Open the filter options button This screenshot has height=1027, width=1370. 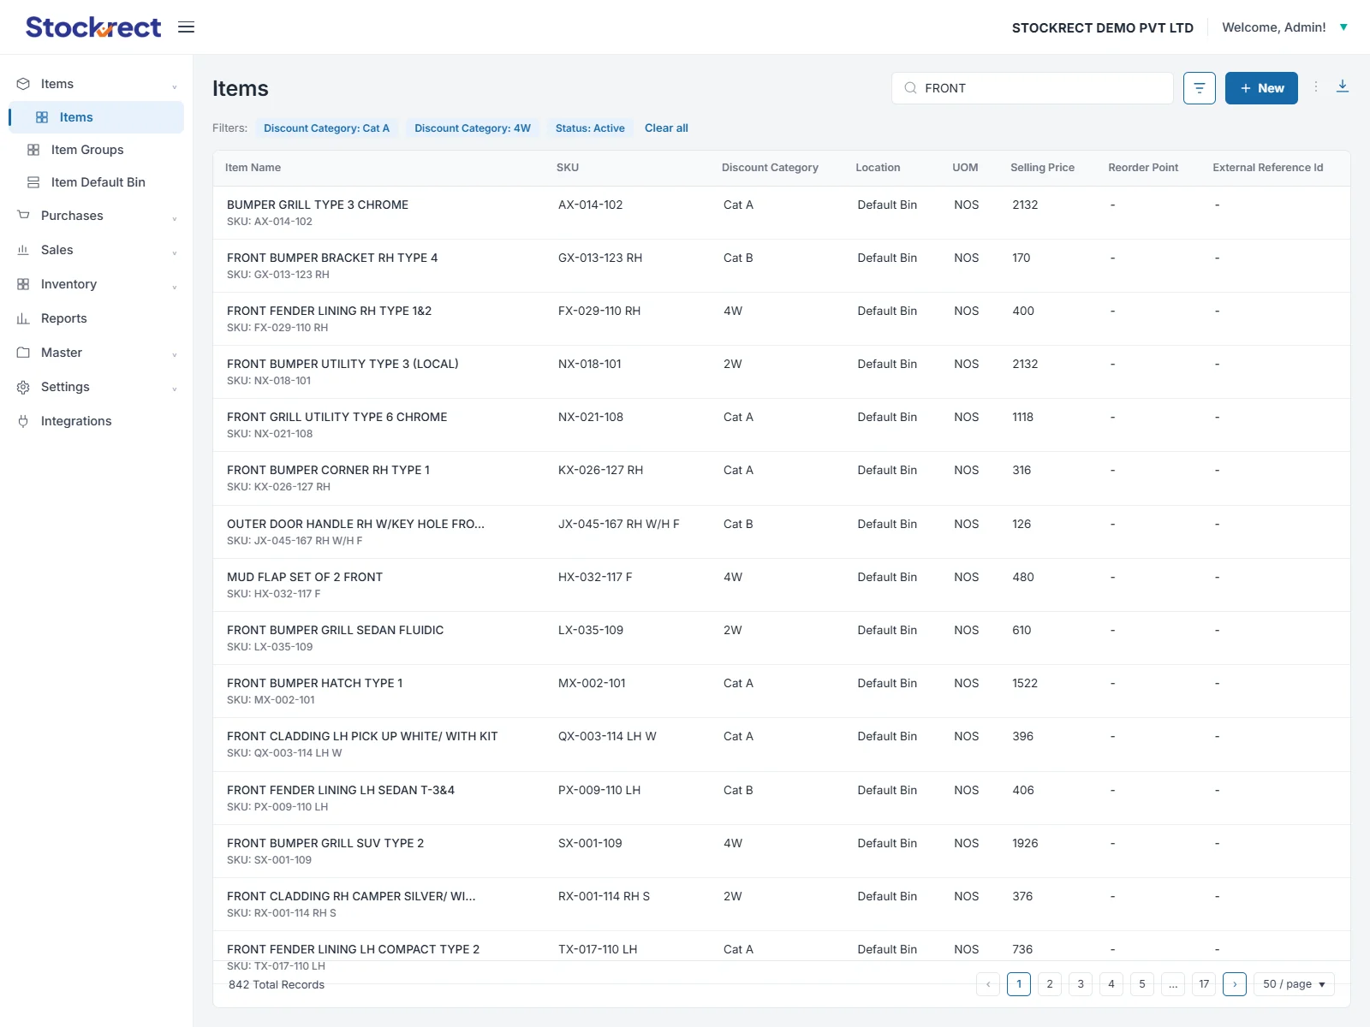1200,88
